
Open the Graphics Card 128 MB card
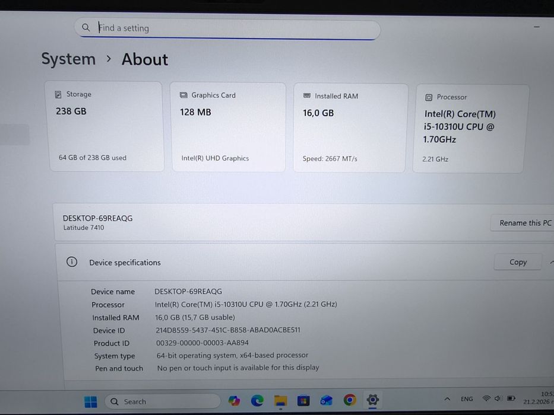pos(228,127)
